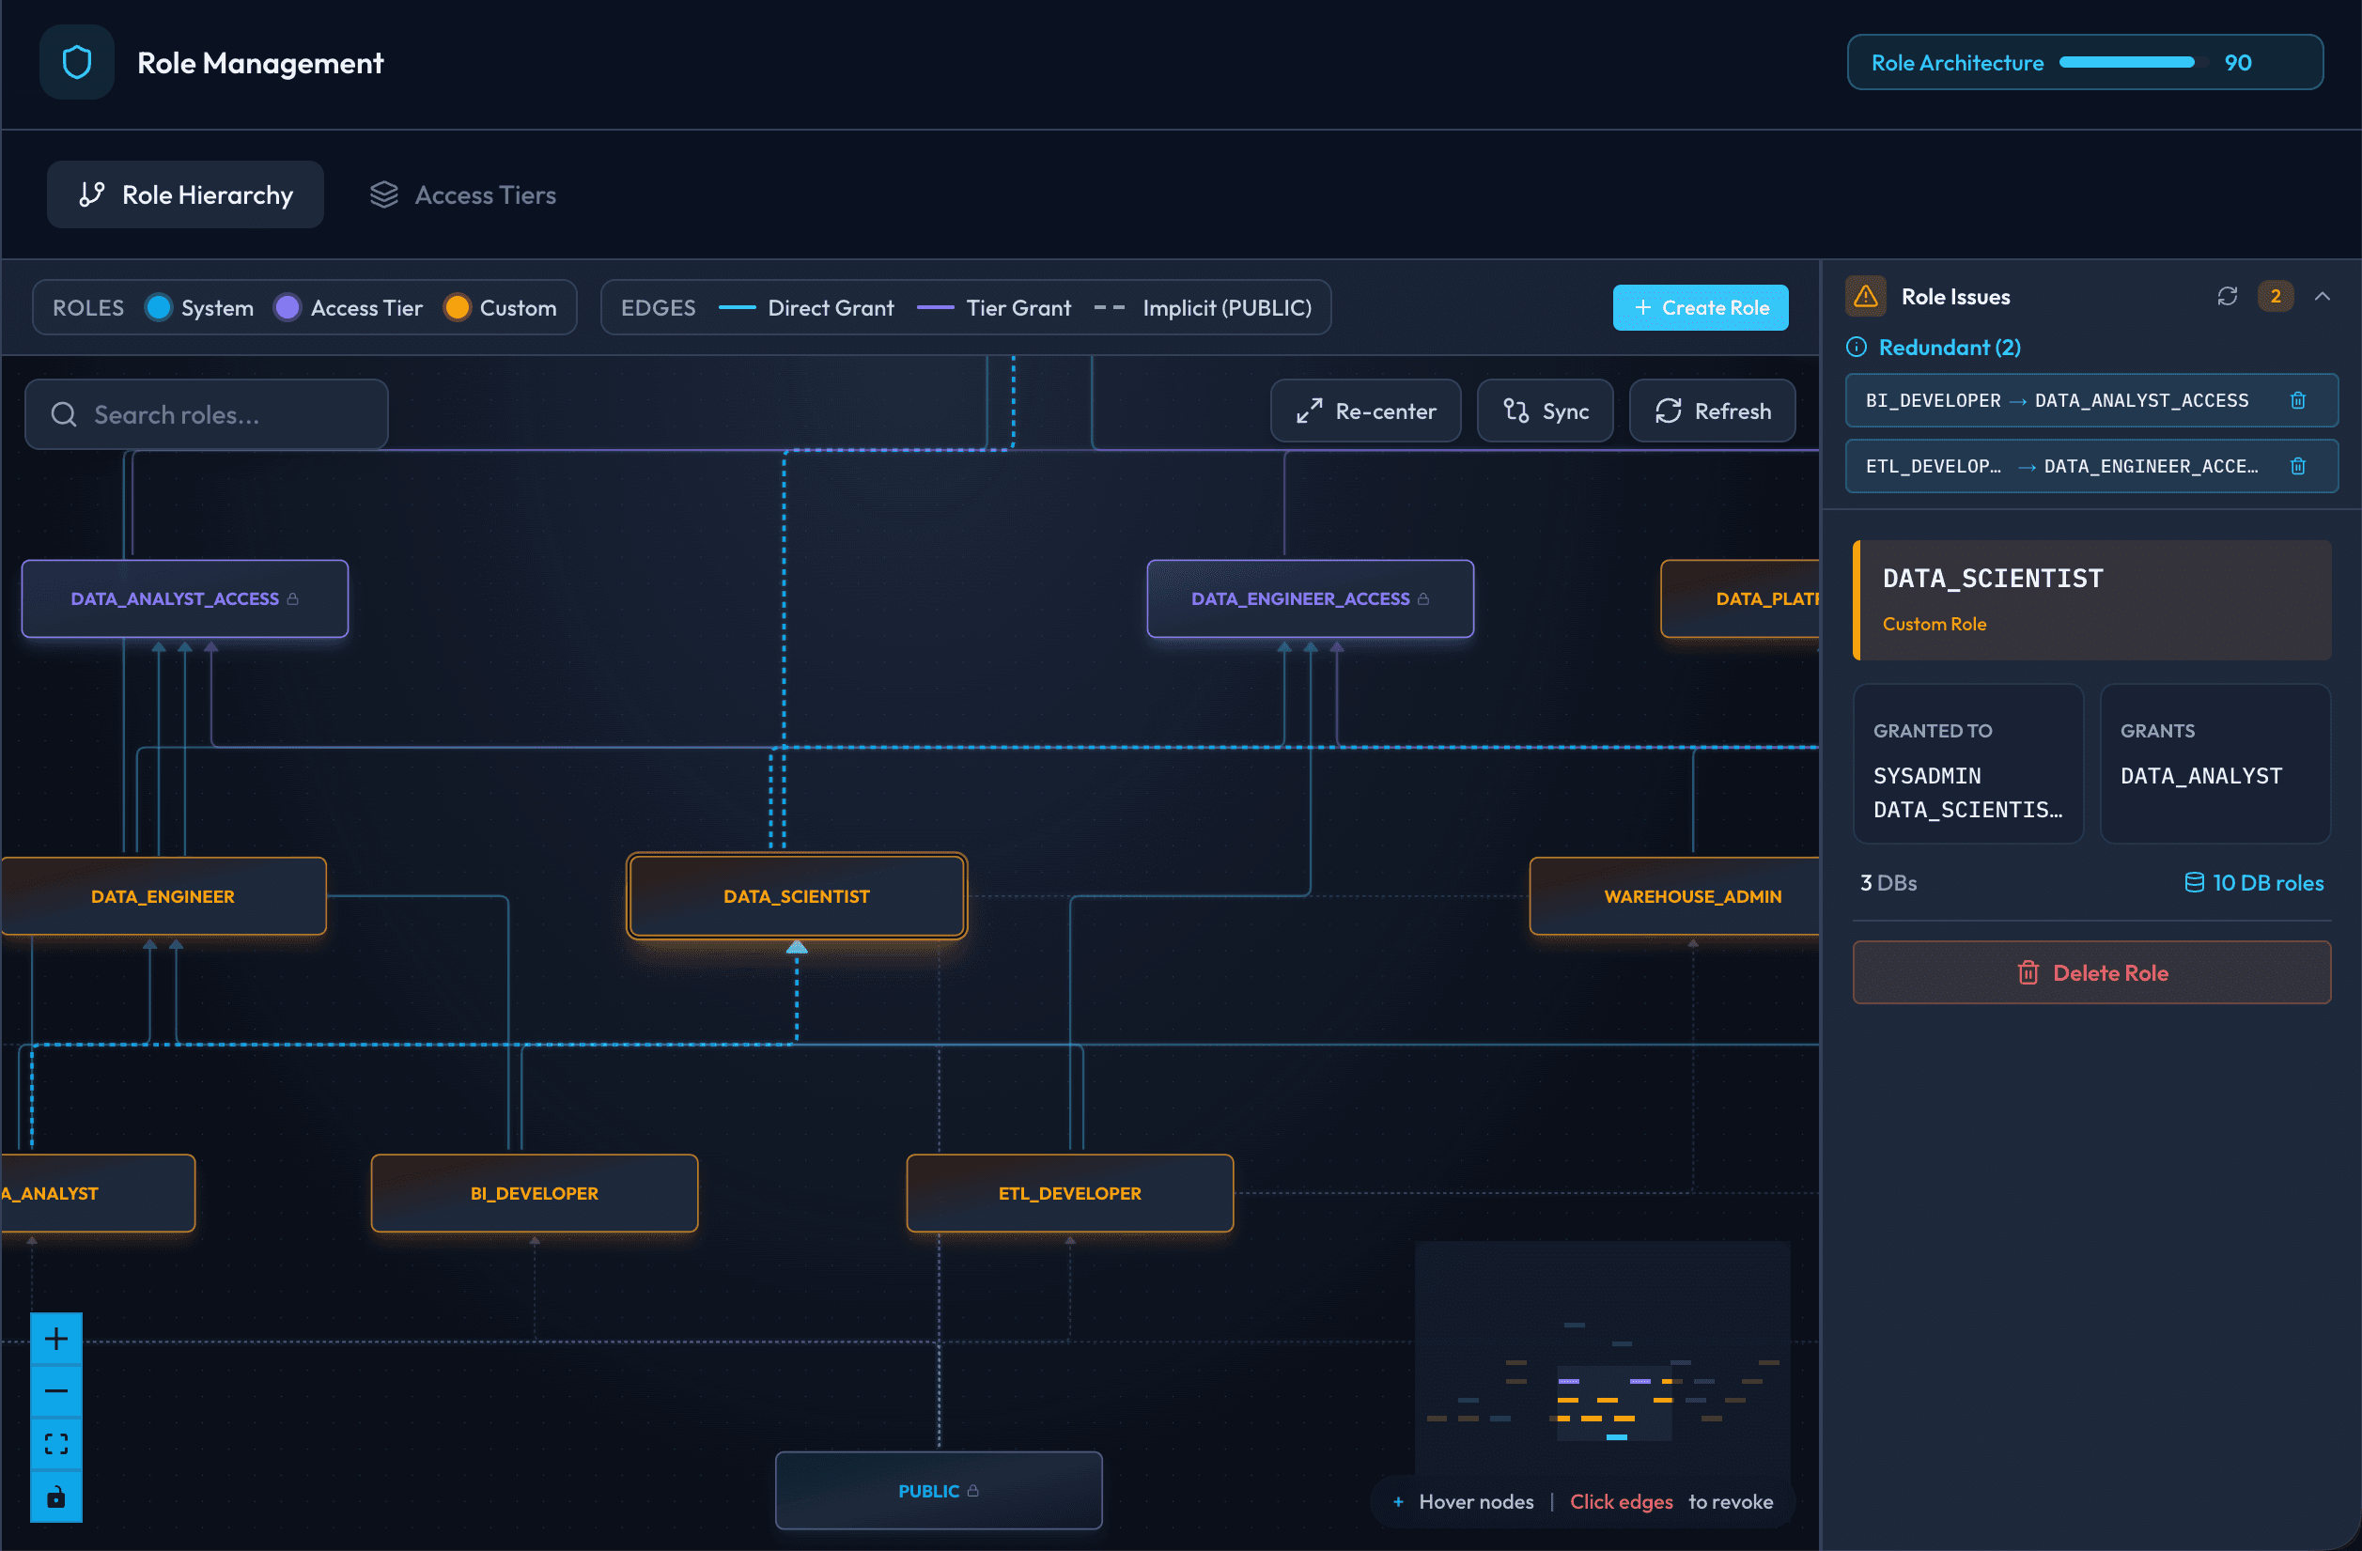The image size is (2362, 1551).
Task: Click the warning triangle icon in Role Issues
Action: coord(1866,297)
